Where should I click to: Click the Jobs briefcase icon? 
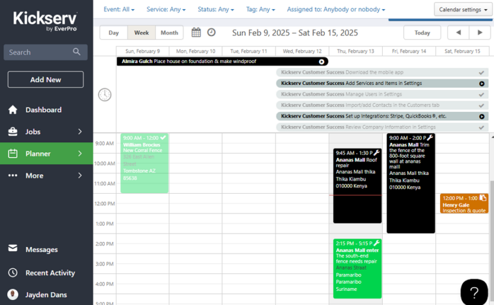[13, 131]
